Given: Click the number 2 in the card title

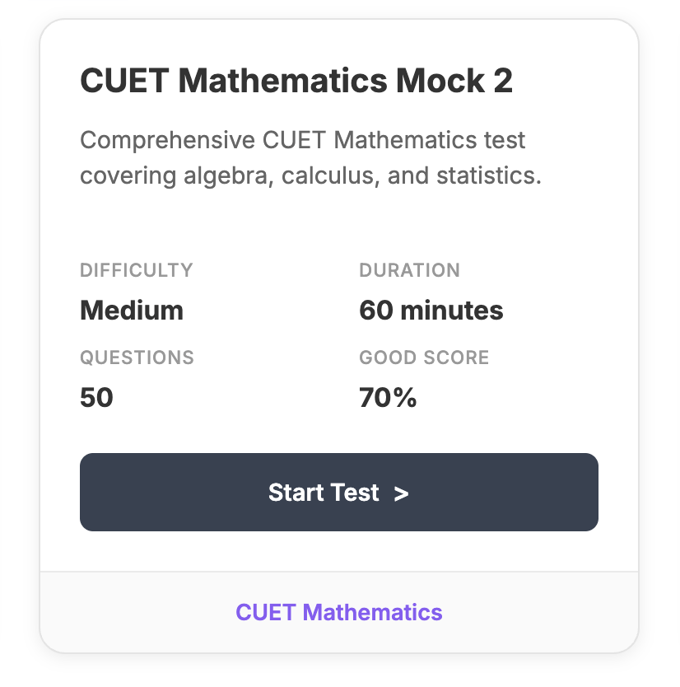Looking at the screenshot, I should click(x=501, y=81).
